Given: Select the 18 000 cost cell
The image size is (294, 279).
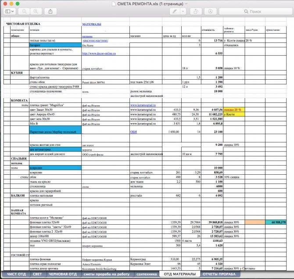Looking at the screenshot, I should [x=212, y=91].
